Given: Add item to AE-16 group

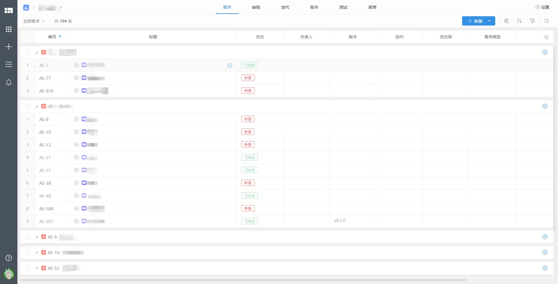Looking at the screenshot, I should point(545,252).
